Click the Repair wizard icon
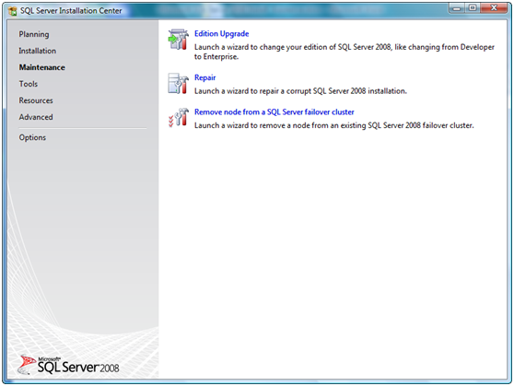The image size is (514, 386). pyautogui.click(x=179, y=83)
